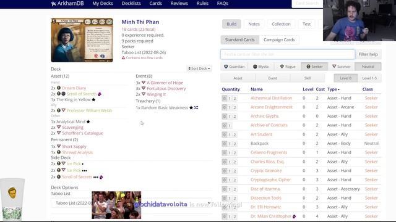This screenshot has height=222, width=396.
Task: Click the Filter help button
Action: (x=368, y=54)
